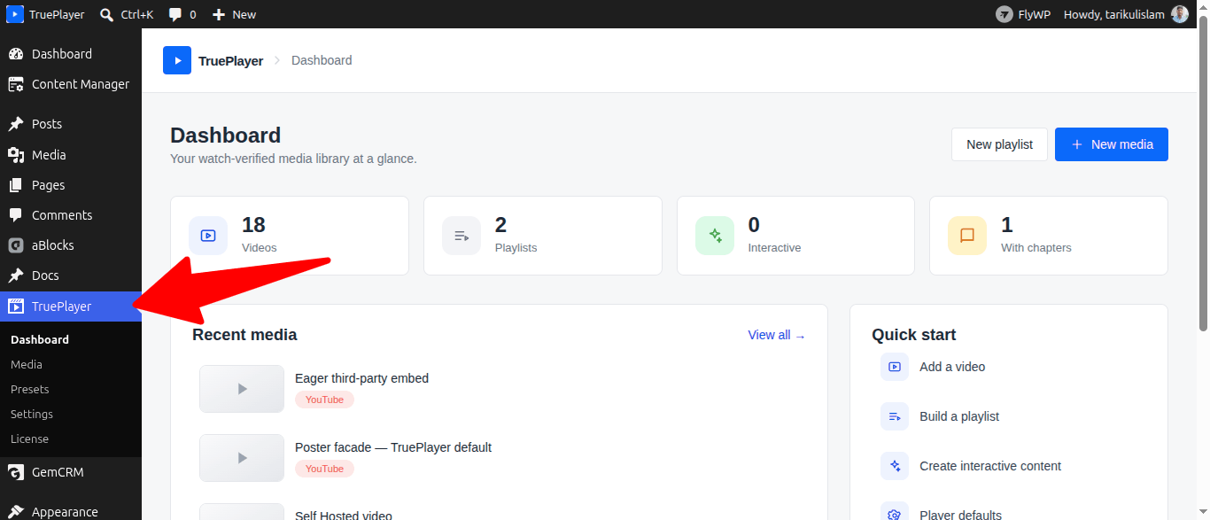Click the Docs pin icon
The image size is (1210, 520).
15,276
